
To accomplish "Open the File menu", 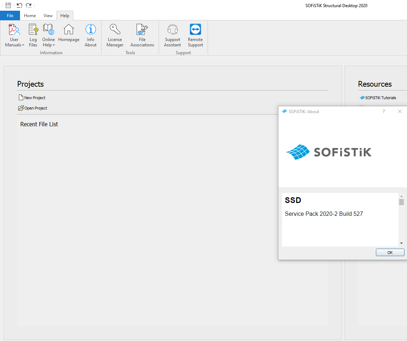I will click(10, 15).
